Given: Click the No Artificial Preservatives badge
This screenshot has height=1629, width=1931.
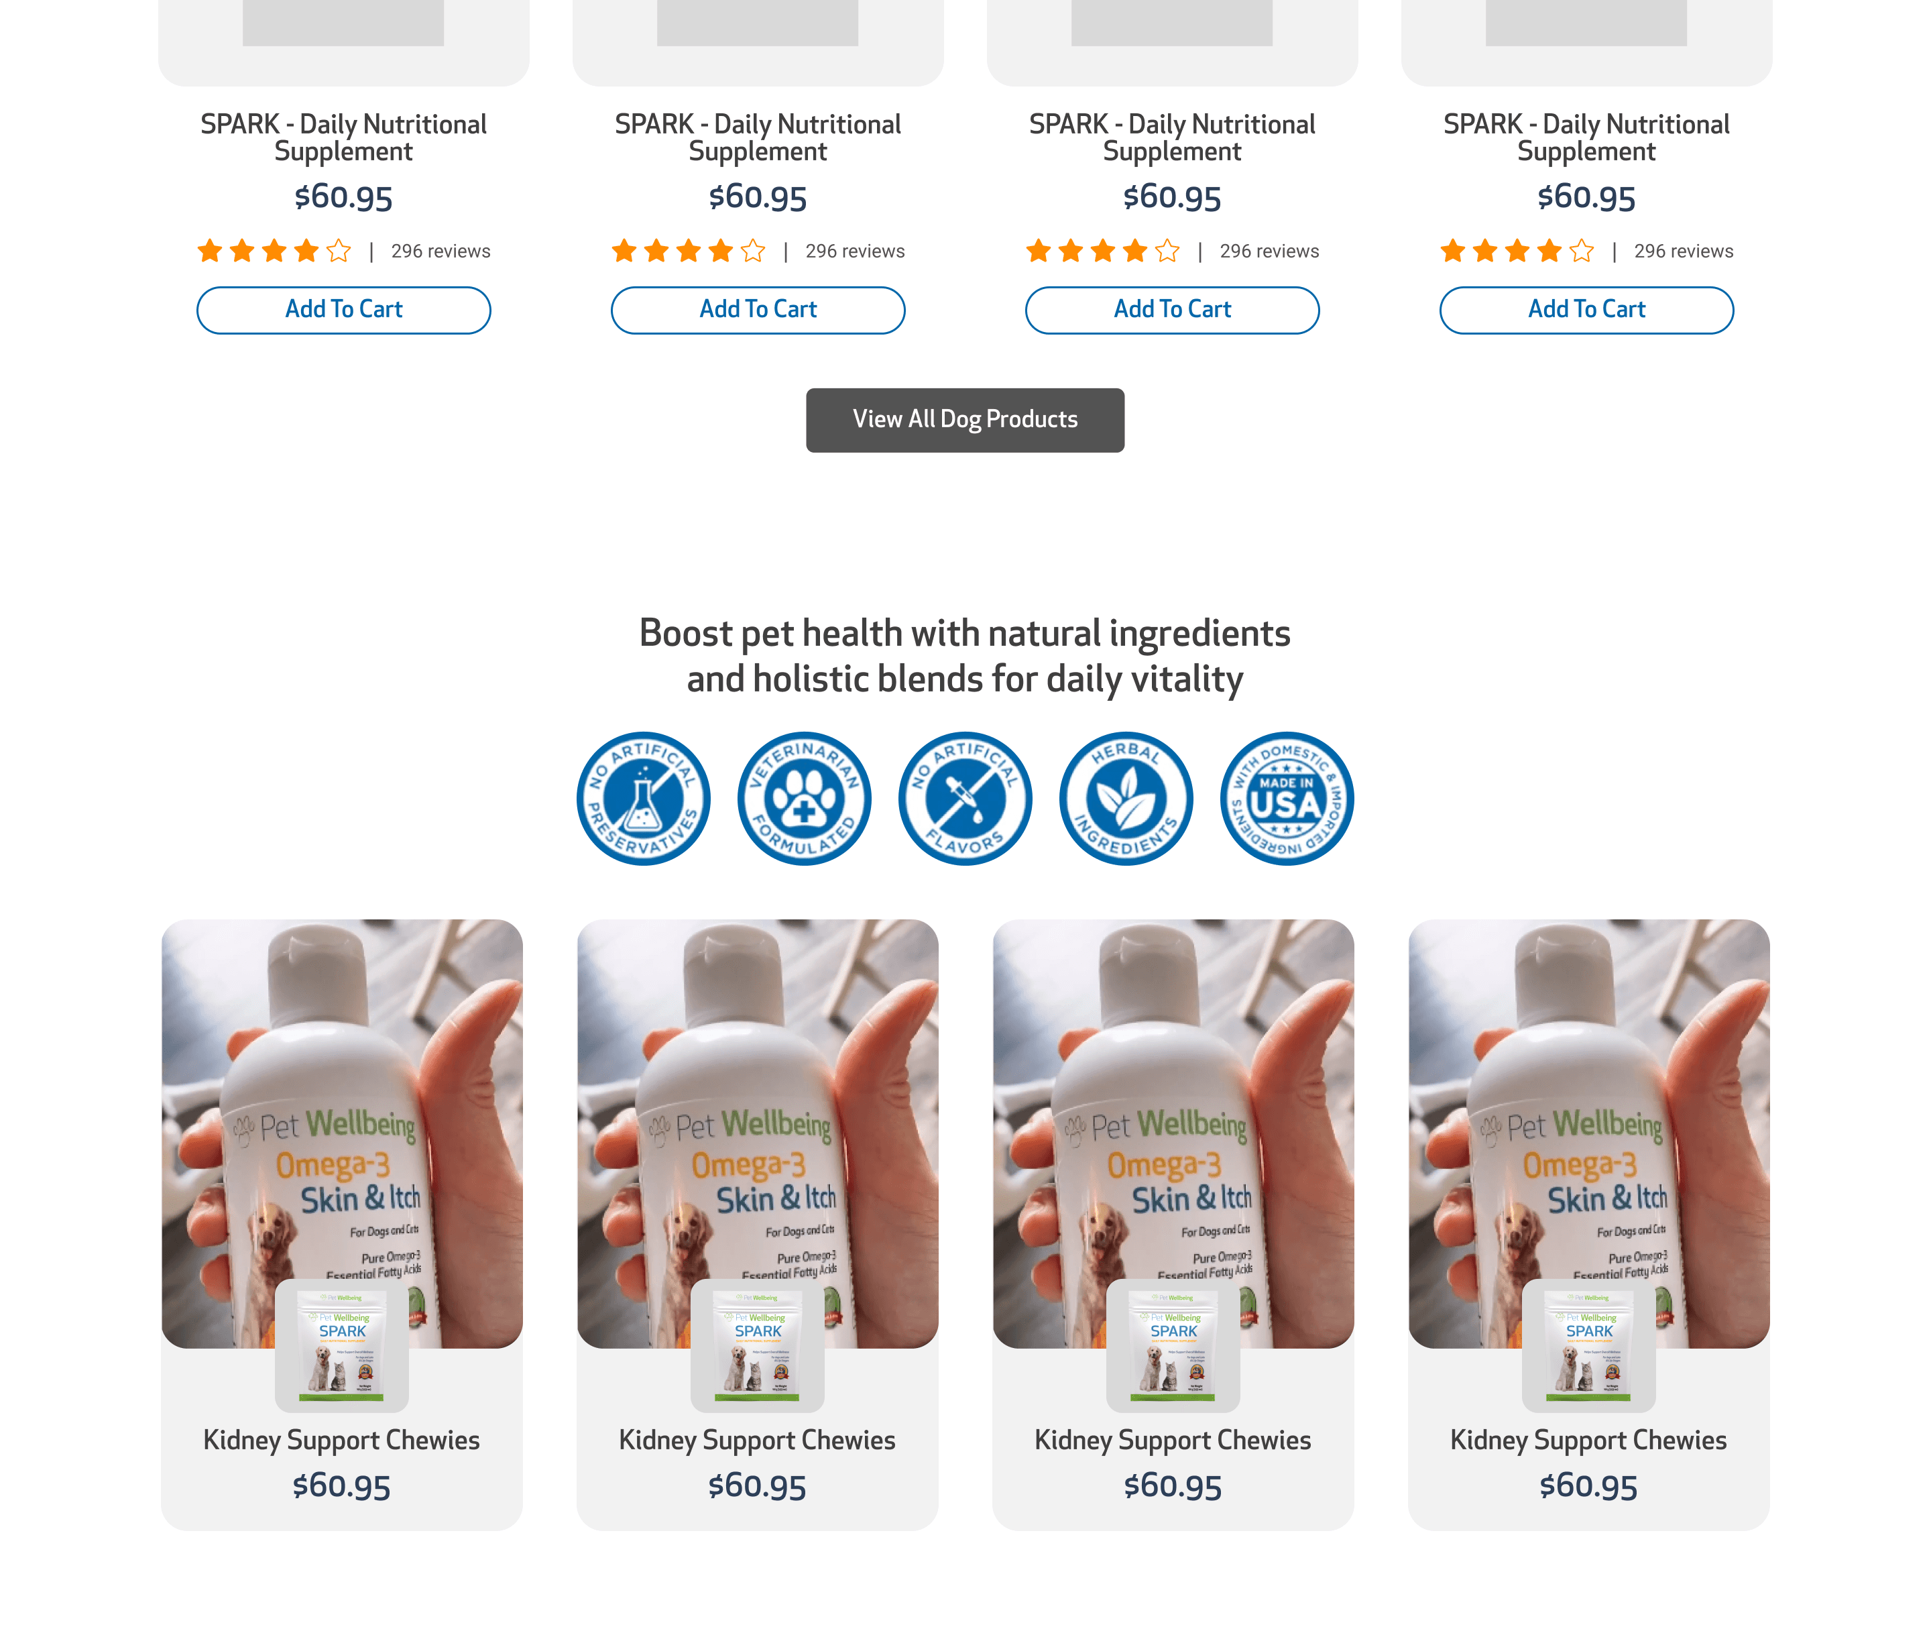Looking at the screenshot, I should 644,799.
